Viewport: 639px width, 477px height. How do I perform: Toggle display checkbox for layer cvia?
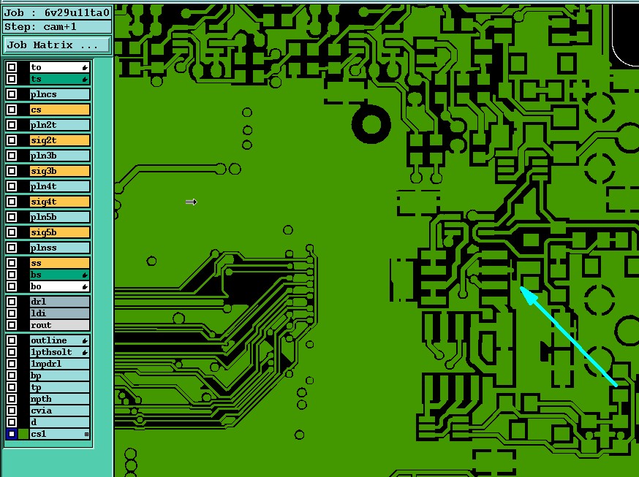point(12,411)
